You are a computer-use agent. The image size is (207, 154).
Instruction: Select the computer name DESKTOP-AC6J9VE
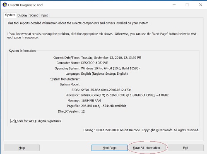coord(94,63)
